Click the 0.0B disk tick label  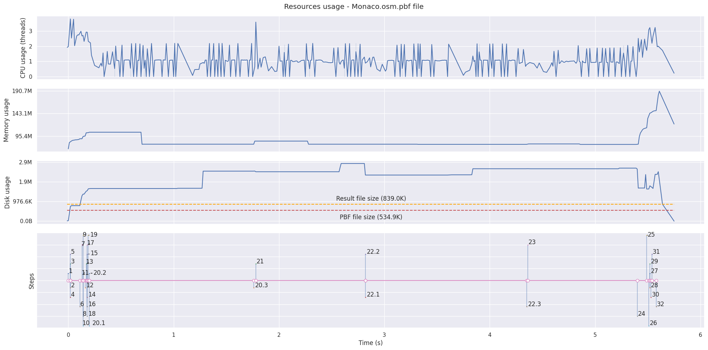pos(26,221)
